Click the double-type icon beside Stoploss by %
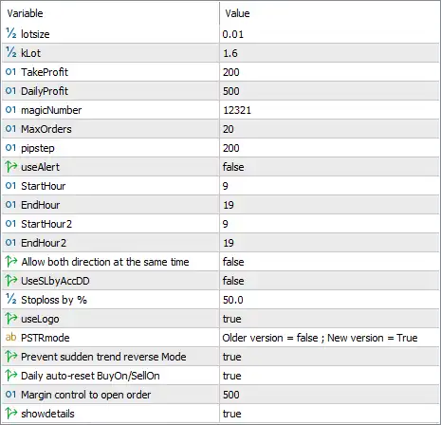 10,299
